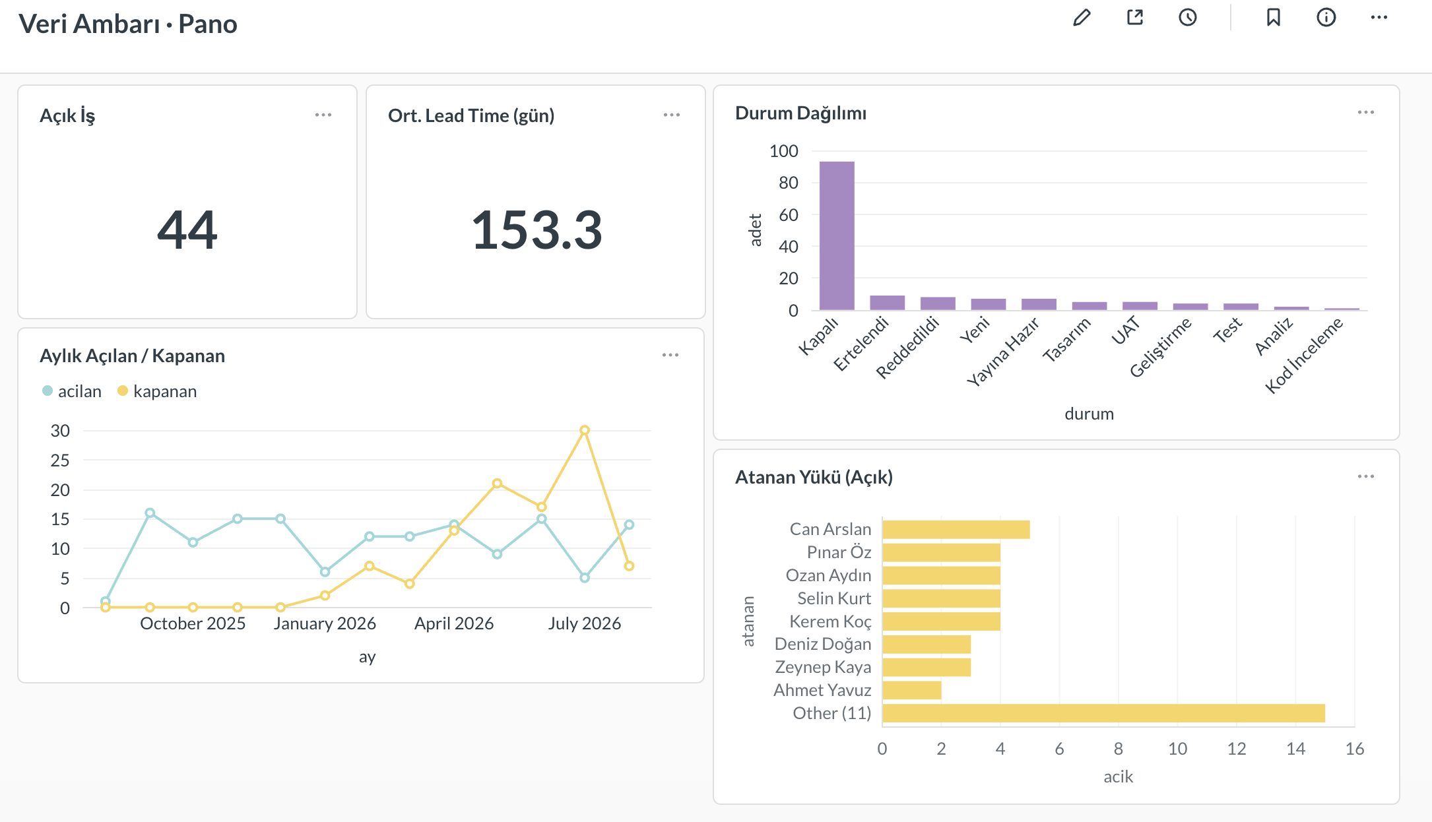Image resolution: width=1432 pixels, height=822 pixels.
Task: Select the UAT bar
Action: pos(1140,306)
